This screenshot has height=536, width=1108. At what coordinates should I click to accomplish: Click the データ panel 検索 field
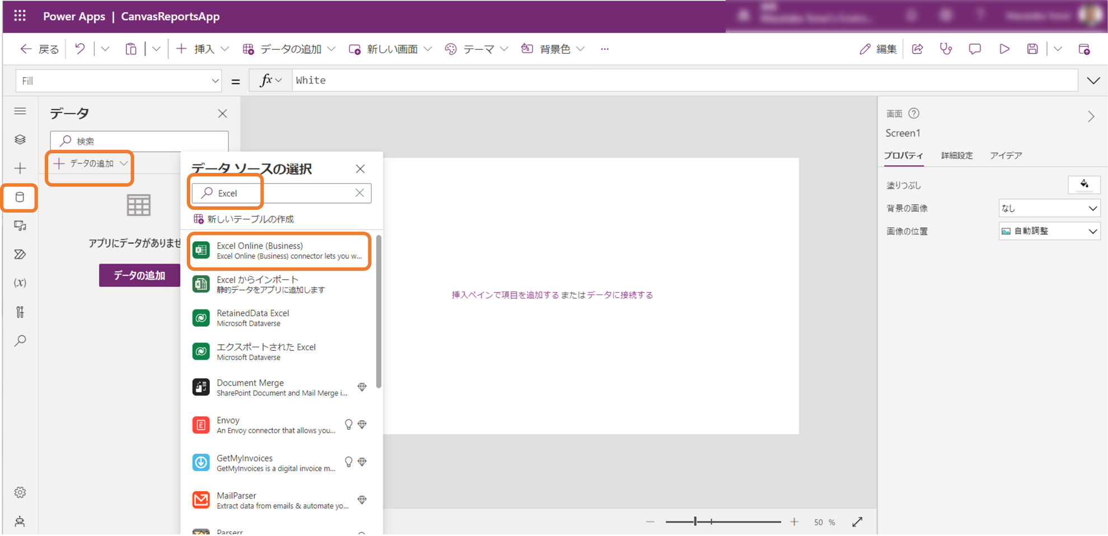(139, 141)
